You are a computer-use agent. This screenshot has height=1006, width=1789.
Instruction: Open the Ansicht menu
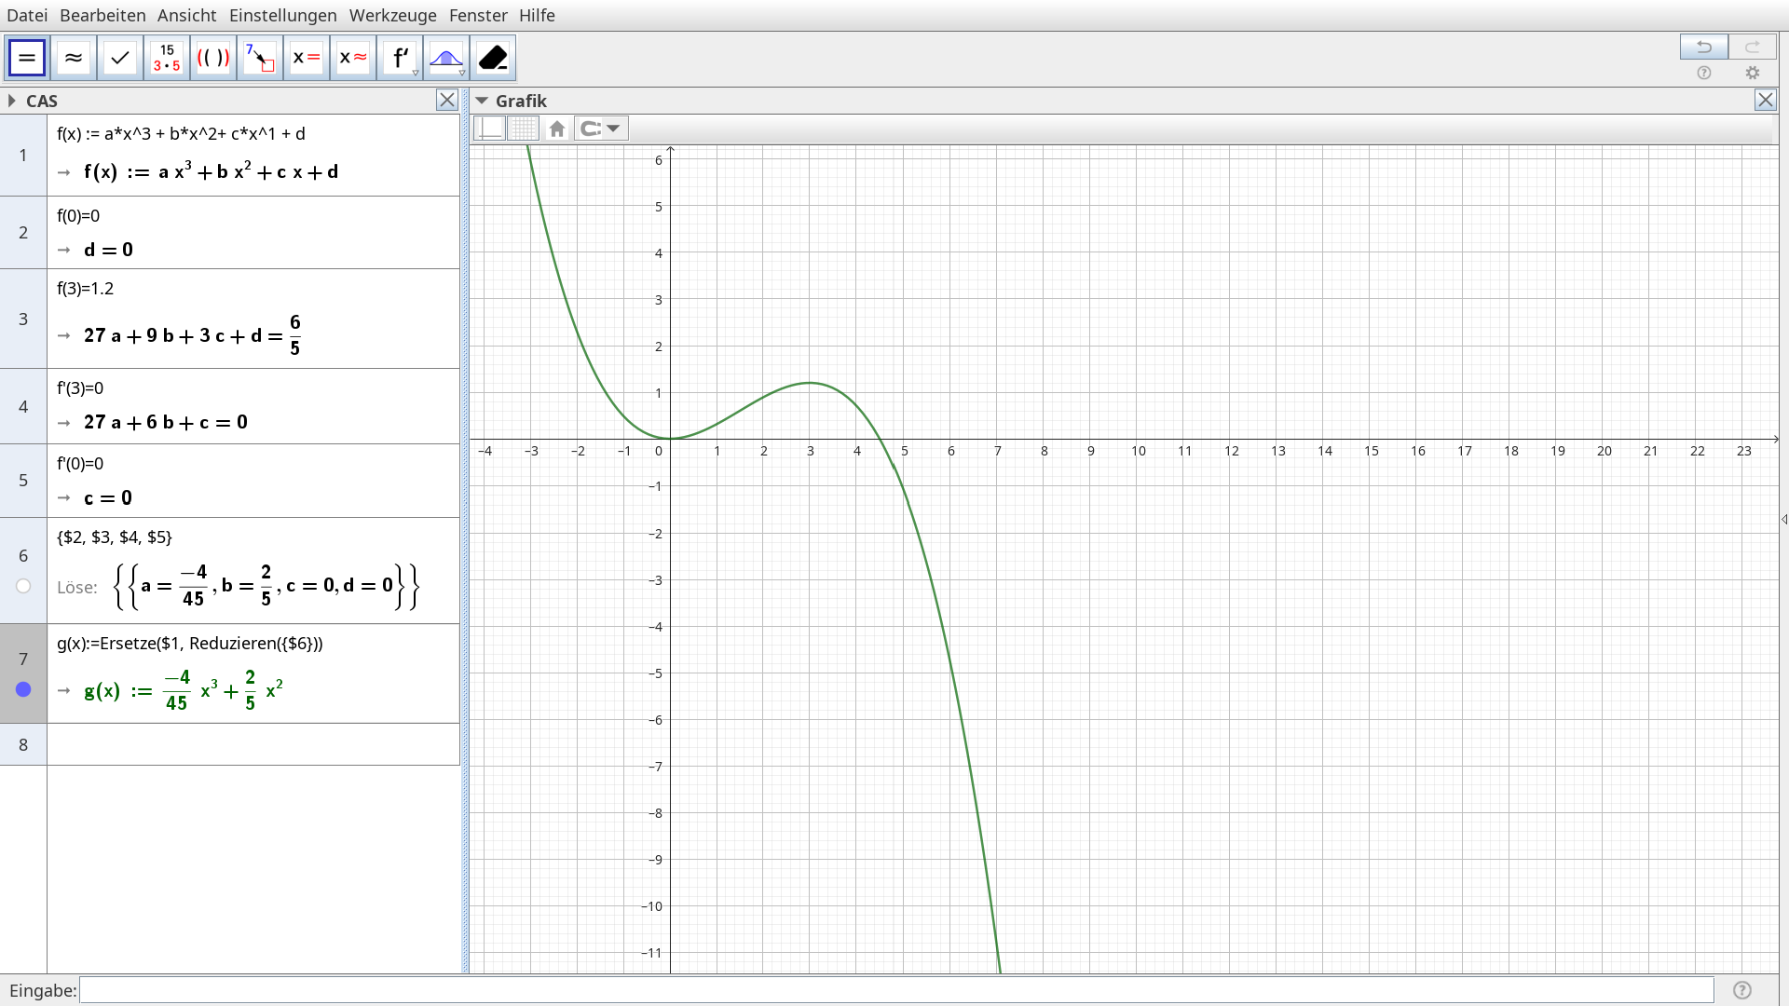pyautogui.click(x=186, y=16)
